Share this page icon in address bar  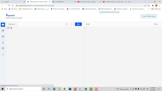click(x=145, y=6)
